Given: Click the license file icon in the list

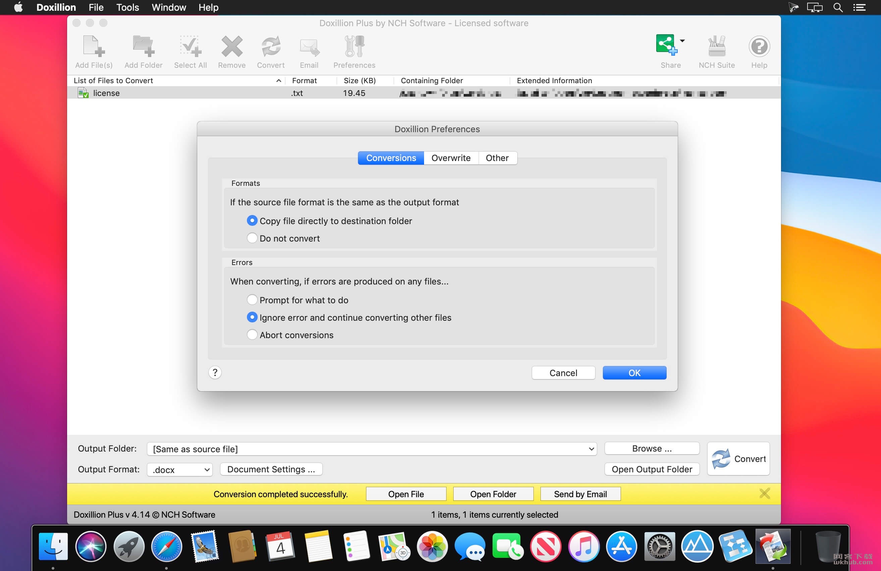Looking at the screenshot, I should tap(83, 93).
